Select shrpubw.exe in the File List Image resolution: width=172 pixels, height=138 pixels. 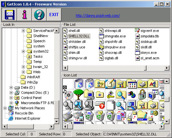click(112, 47)
